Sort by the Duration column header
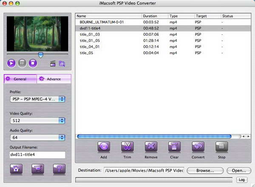This screenshot has width=255, height=187. tap(155, 16)
